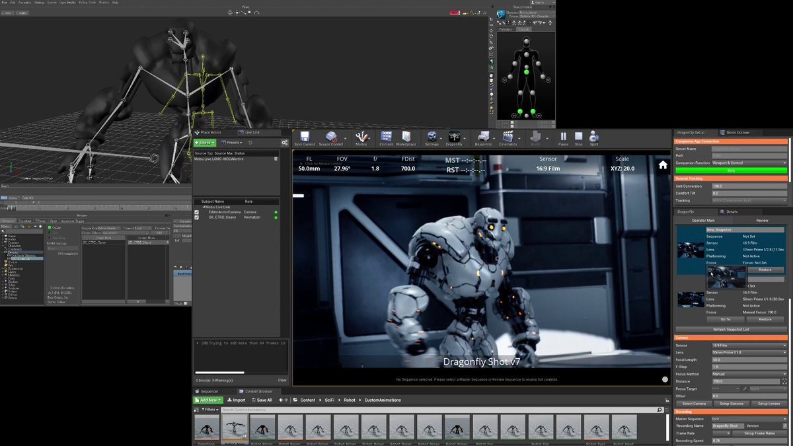793x446 pixels.
Task: Switch to the Review tab
Action: tap(762, 220)
